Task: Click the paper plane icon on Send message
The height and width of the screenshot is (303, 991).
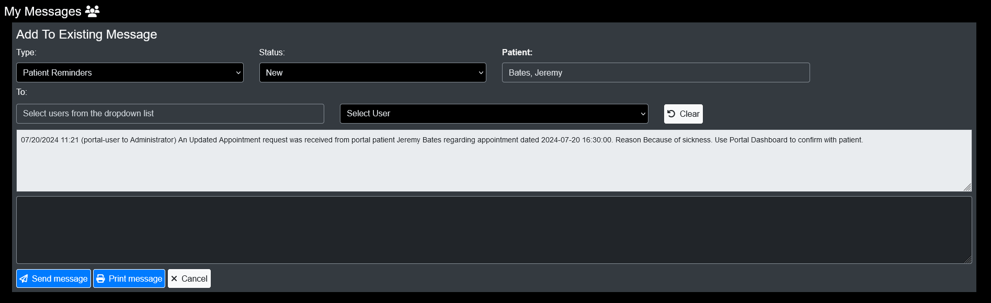Action: 24,278
